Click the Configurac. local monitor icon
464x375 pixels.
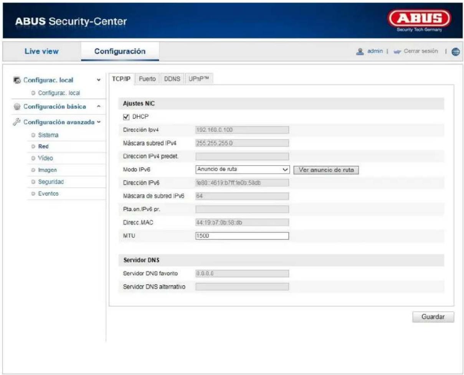17,81
